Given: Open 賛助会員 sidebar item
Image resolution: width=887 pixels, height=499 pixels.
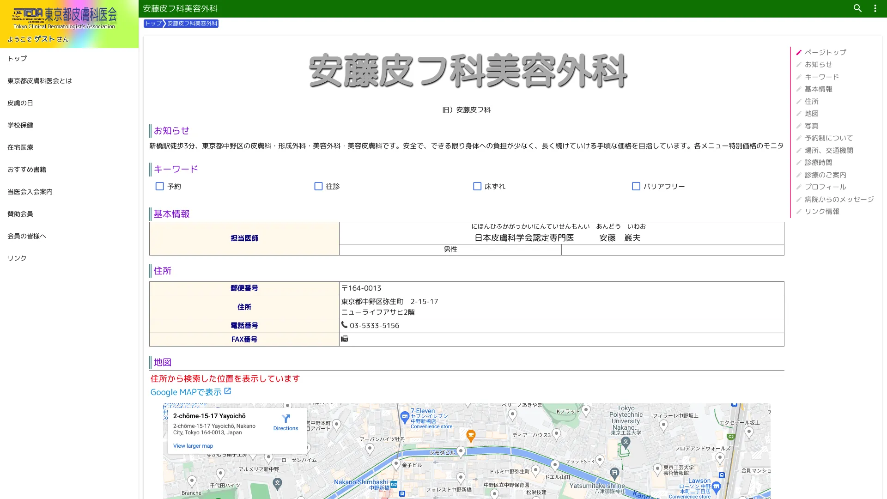Looking at the screenshot, I should [x=69, y=214].
